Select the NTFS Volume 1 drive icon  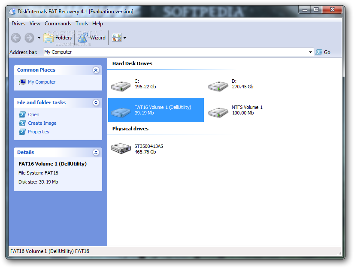pyautogui.click(x=218, y=112)
